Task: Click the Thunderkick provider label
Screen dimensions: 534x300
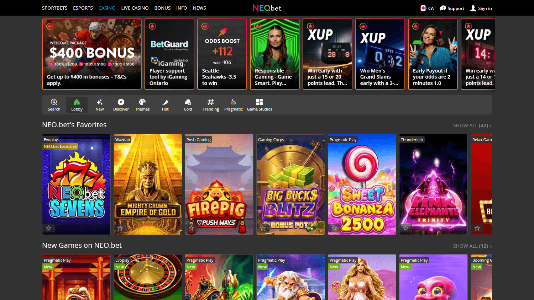Action: 412,140
